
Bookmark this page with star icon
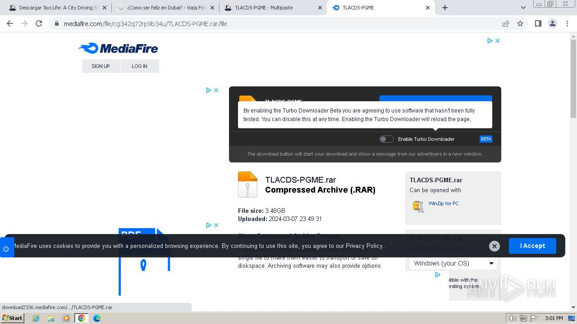pyautogui.click(x=520, y=23)
